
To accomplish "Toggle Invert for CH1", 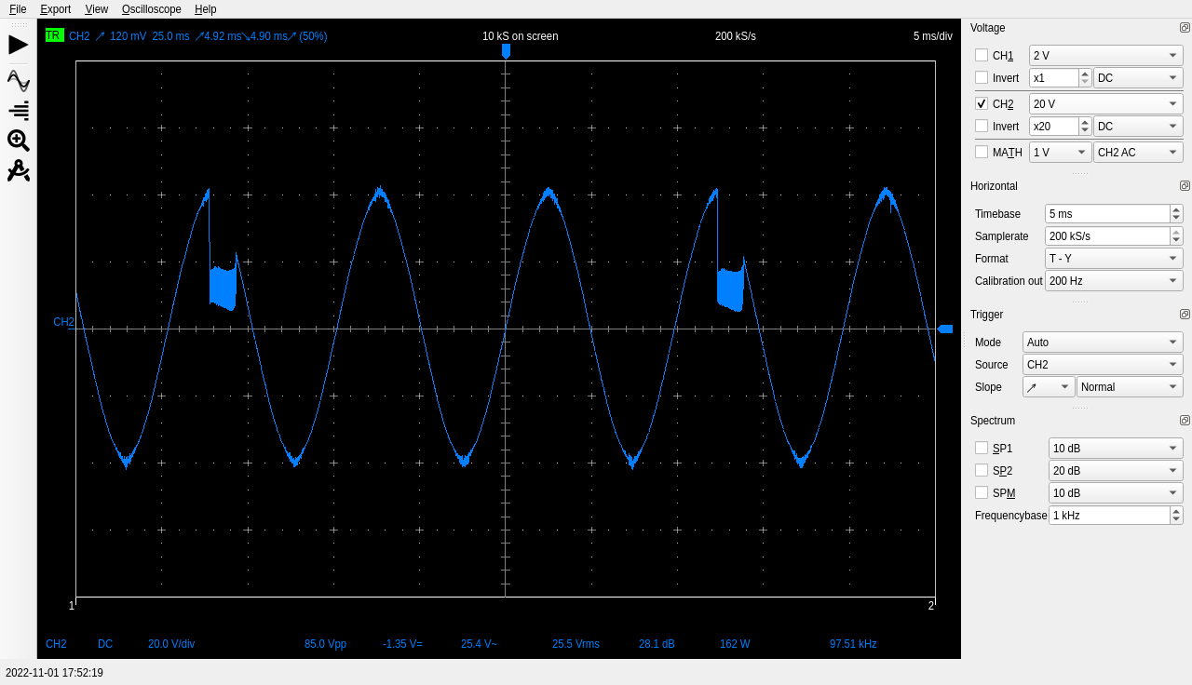I will 982,77.
